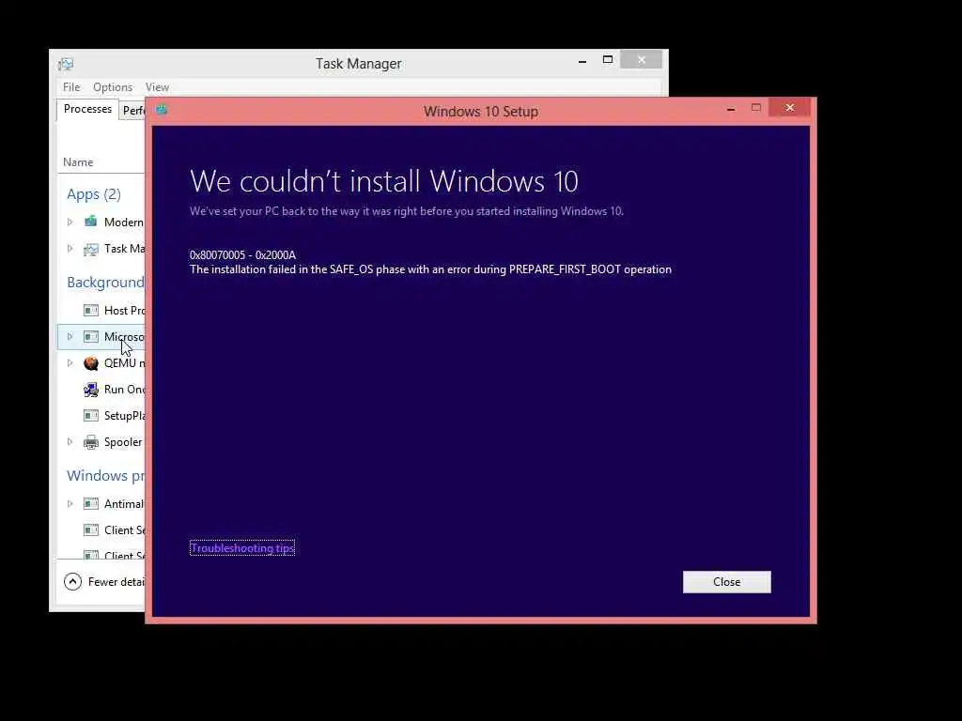Click the SetupPlatform process icon
This screenshot has height=721, width=962.
coord(91,416)
